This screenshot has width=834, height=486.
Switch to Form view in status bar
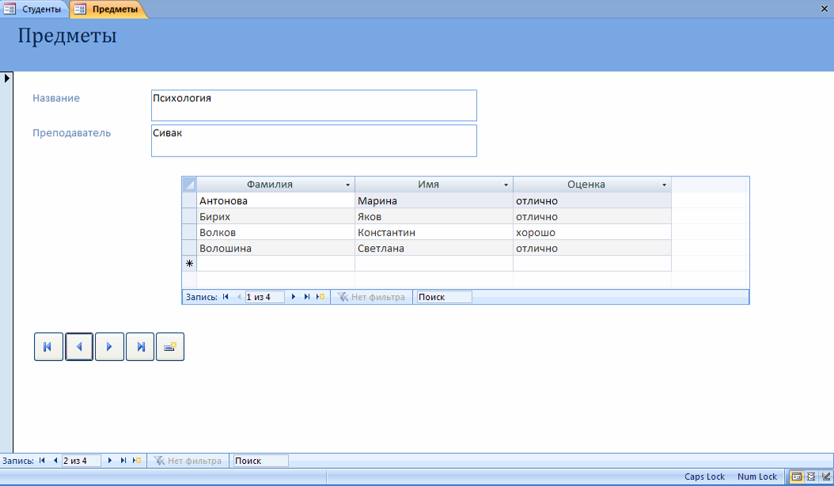click(796, 477)
